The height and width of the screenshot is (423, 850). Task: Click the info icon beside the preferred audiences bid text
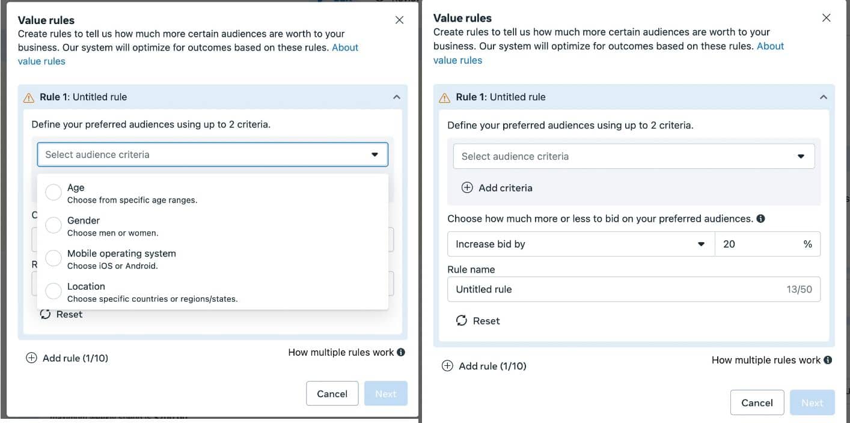click(x=760, y=219)
